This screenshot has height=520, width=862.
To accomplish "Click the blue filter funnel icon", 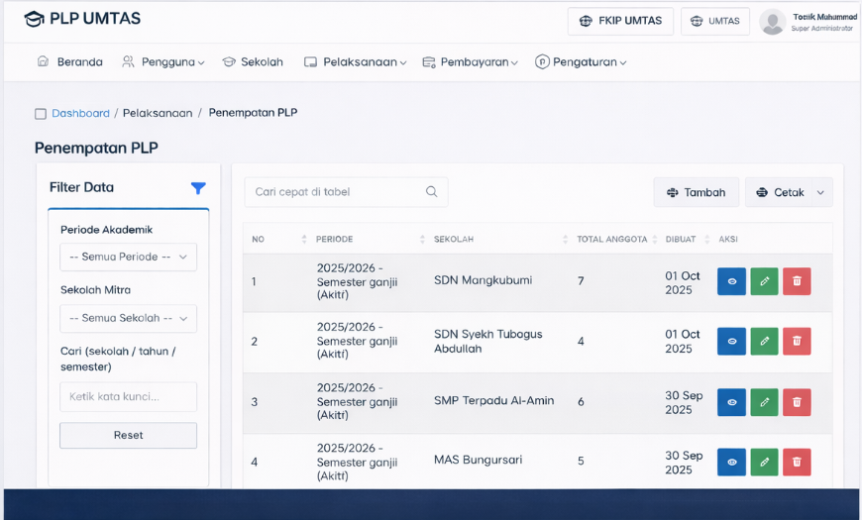I will click(x=198, y=188).
